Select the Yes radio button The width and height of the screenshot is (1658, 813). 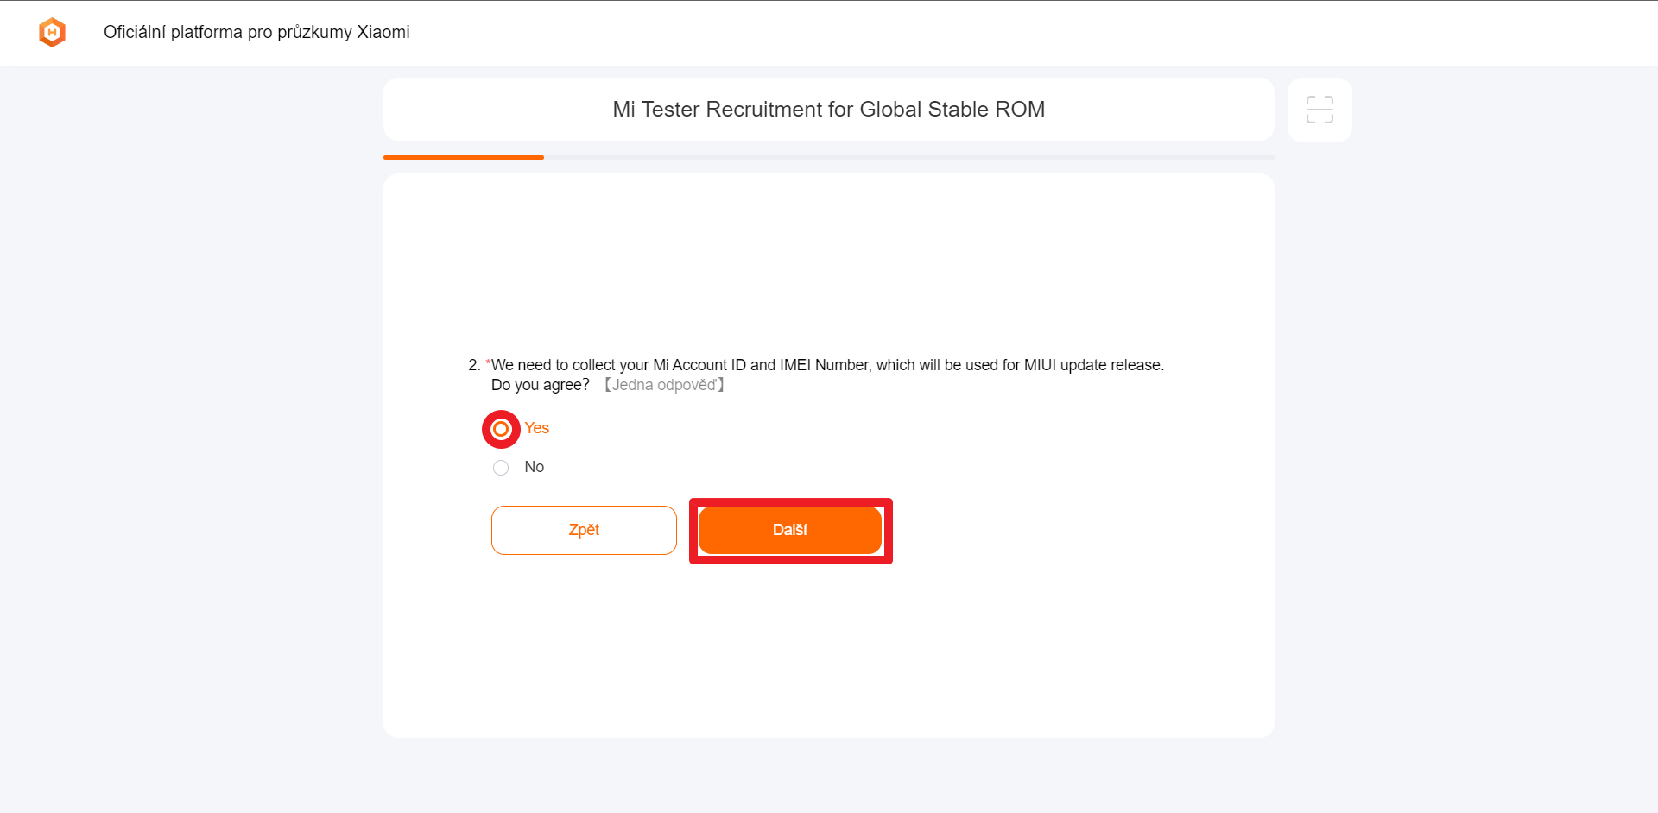point(501,429)
